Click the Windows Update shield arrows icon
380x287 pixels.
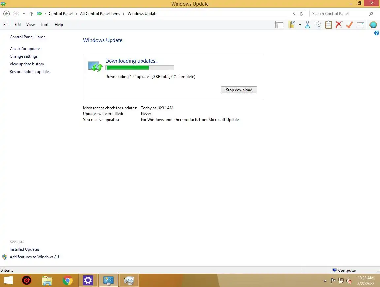[95, 66]
